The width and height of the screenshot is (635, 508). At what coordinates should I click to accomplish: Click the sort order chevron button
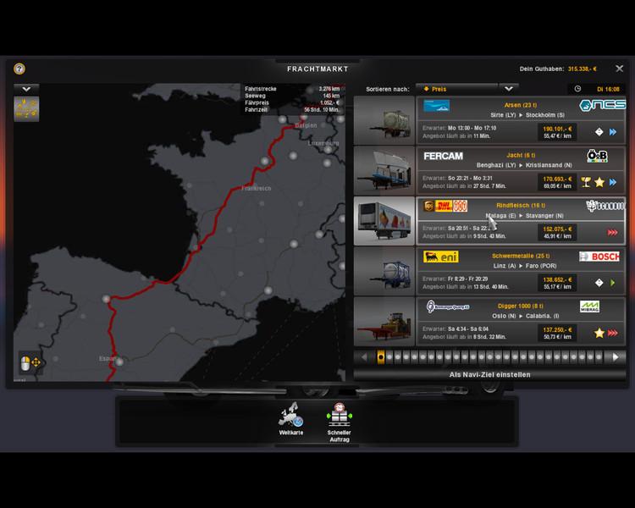point(508,88)
